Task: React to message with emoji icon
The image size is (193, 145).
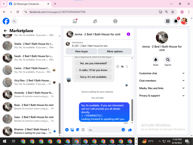Action: click(117, 67)
